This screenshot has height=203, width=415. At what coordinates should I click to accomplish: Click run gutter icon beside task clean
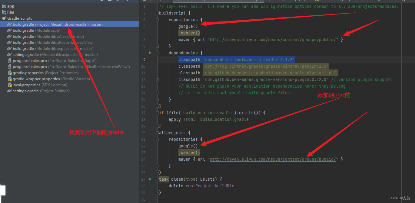click(x=150, y=179)
